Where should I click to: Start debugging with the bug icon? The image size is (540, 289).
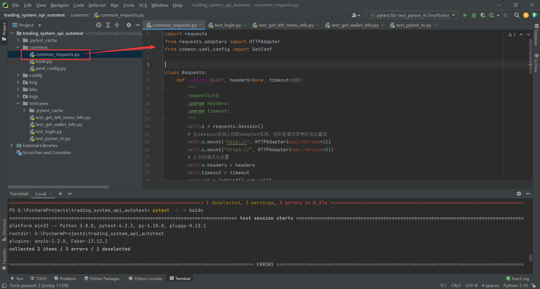point(474,15)
